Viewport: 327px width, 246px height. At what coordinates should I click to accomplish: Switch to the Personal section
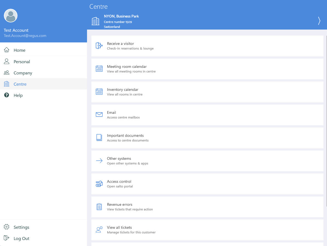click(22, 61)
